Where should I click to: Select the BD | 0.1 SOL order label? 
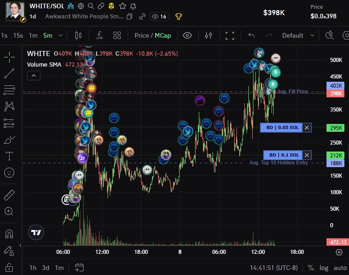point(283,155)
